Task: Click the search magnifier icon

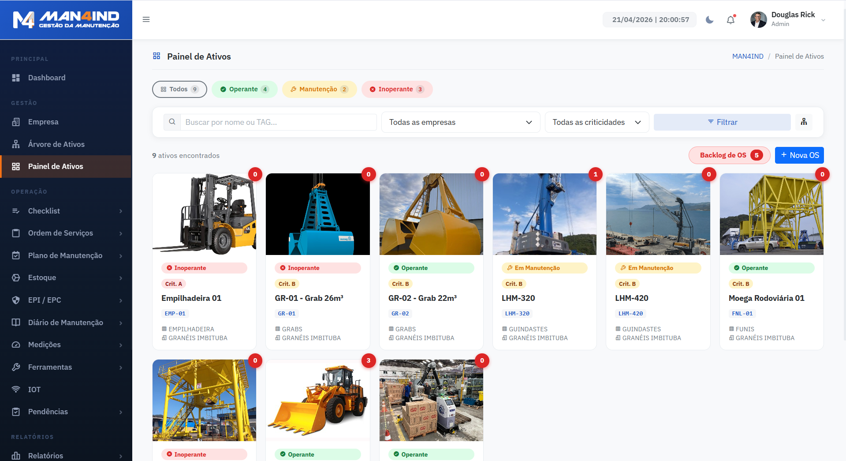Action: point(172,122)
